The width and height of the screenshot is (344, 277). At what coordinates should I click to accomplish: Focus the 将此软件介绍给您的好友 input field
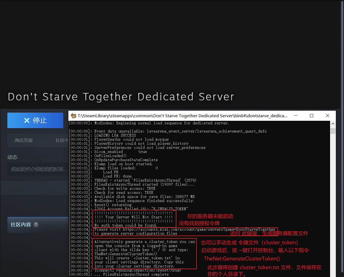38,169
